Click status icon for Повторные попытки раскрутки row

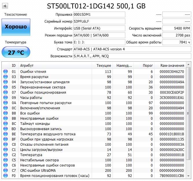click(5, 103)
